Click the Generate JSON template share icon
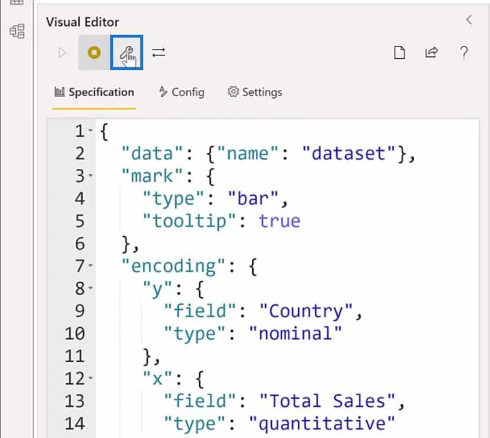490x438 pixels. point(431,52)
